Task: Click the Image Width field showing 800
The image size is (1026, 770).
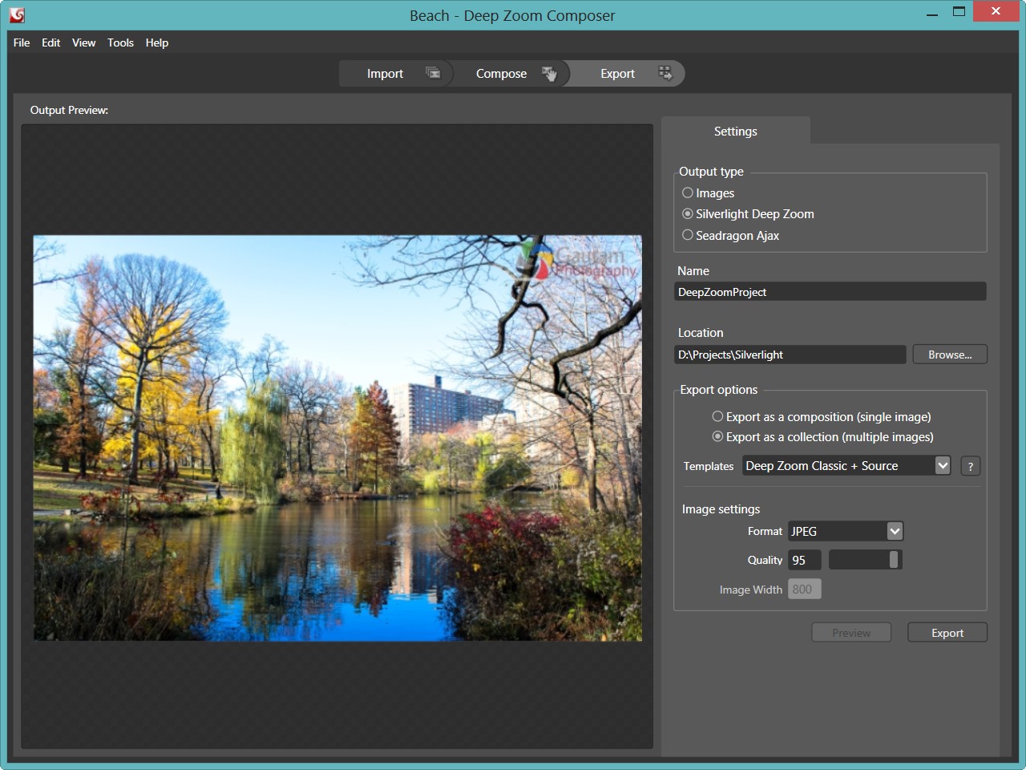Action: pos(805,590)
